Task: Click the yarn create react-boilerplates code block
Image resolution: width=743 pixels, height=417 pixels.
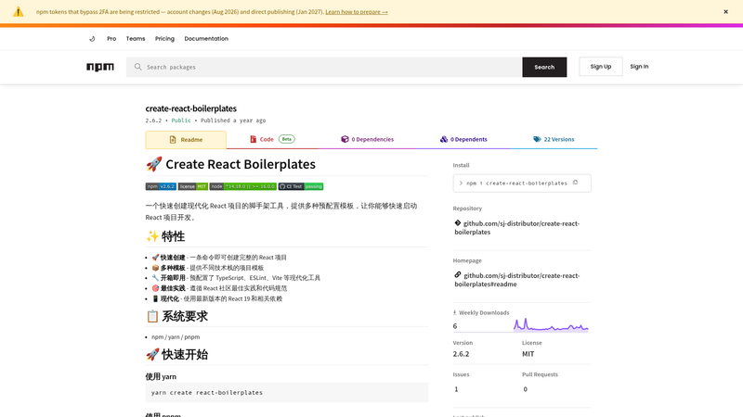Action: click(287, 392)
